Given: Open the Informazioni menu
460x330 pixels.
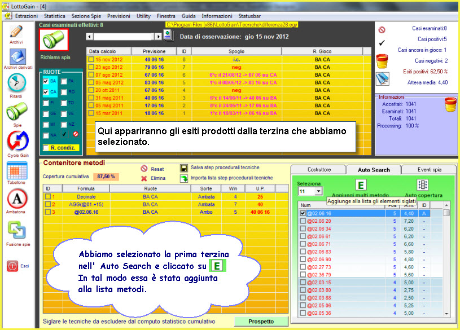Looking at the screenshot, I should [x=217, y=16].
